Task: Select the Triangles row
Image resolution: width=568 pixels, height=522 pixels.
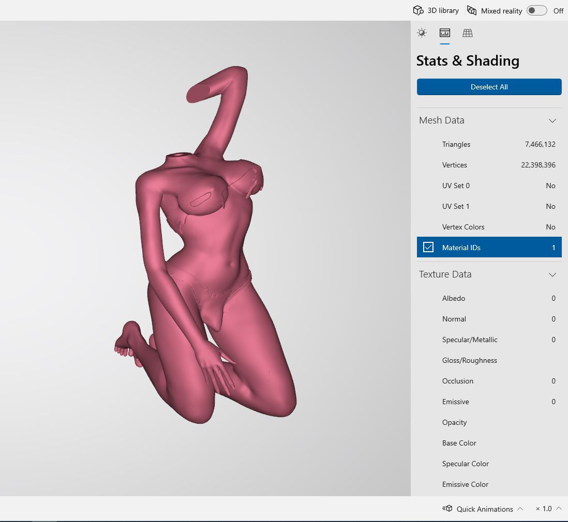Action: coord(489,144)
